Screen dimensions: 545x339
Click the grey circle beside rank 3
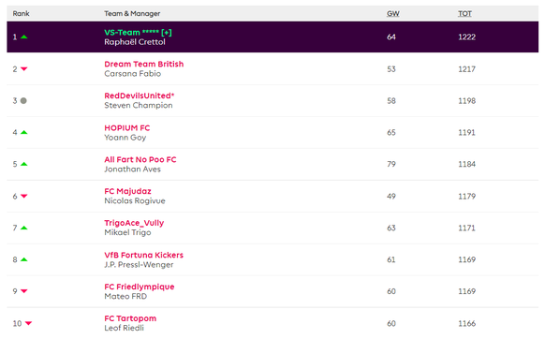(x=23, y=101)
